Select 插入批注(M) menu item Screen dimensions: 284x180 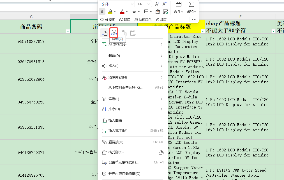[132, 131]
